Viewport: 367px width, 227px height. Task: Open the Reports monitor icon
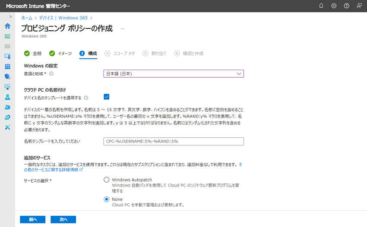coord(7,87)
